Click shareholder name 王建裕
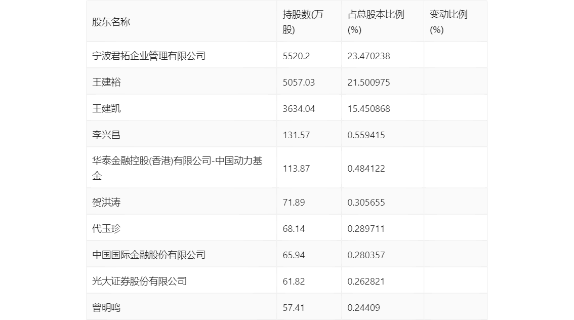This screenshot has height=320, width=574. [106, 82]
